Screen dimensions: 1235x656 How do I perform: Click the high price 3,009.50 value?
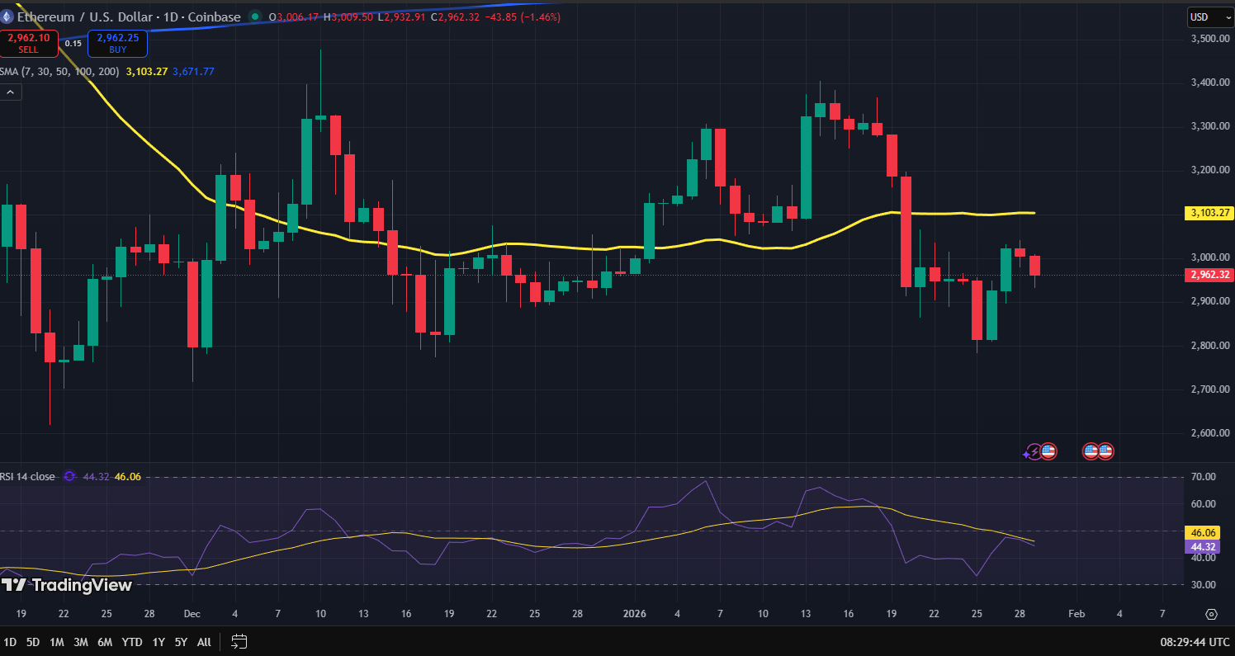point(353,17)
